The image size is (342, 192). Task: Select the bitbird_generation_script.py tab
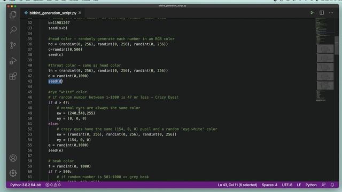pos(53,13)
